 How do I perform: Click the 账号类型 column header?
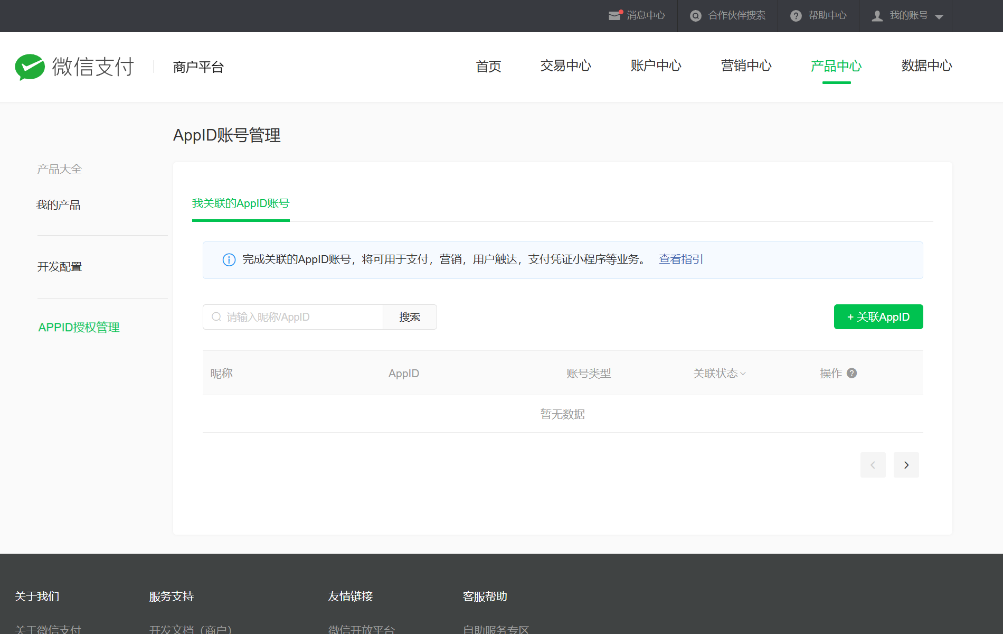[x=589, y=374]
